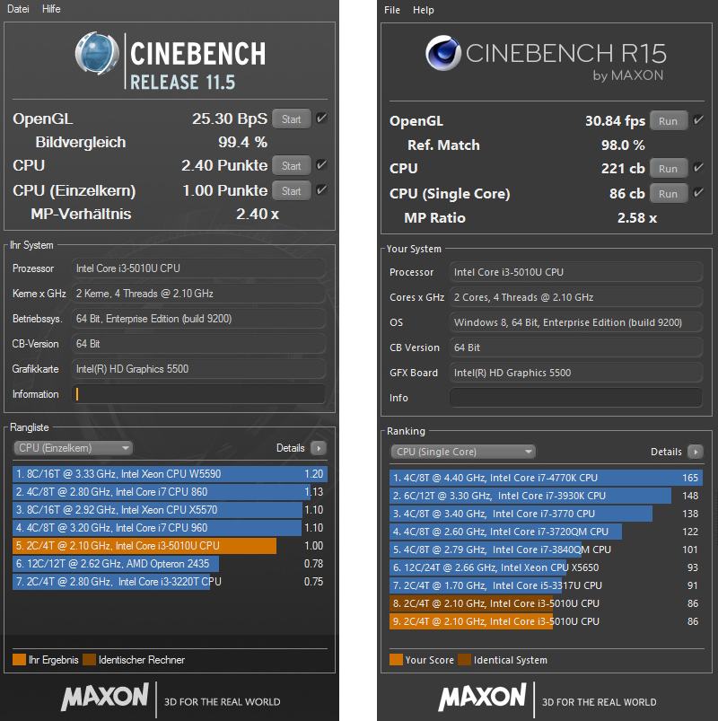Click the Grafikkarte field HD Graphics 5500
Viewport: 718px width, 721px height.
click(x=198, y=369)
